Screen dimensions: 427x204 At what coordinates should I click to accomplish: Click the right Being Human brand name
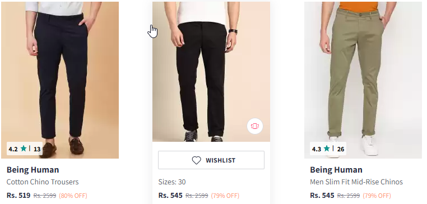336,170
